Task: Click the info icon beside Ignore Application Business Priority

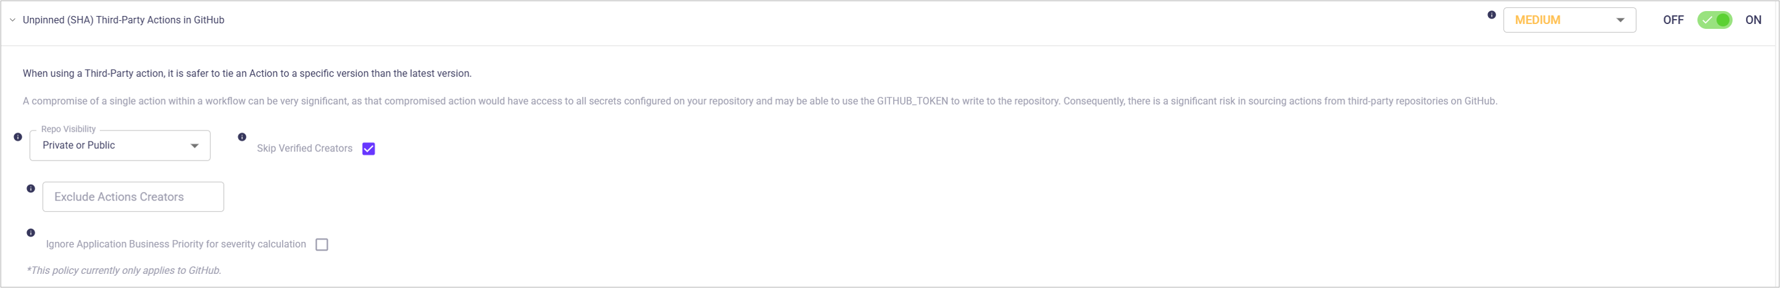Action: [30, 233]
